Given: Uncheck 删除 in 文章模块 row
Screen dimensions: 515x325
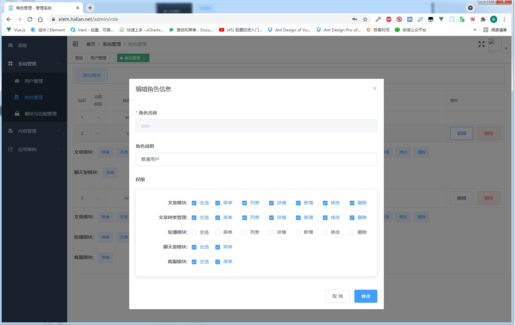Looking at the screenshot, I should 352,203.
